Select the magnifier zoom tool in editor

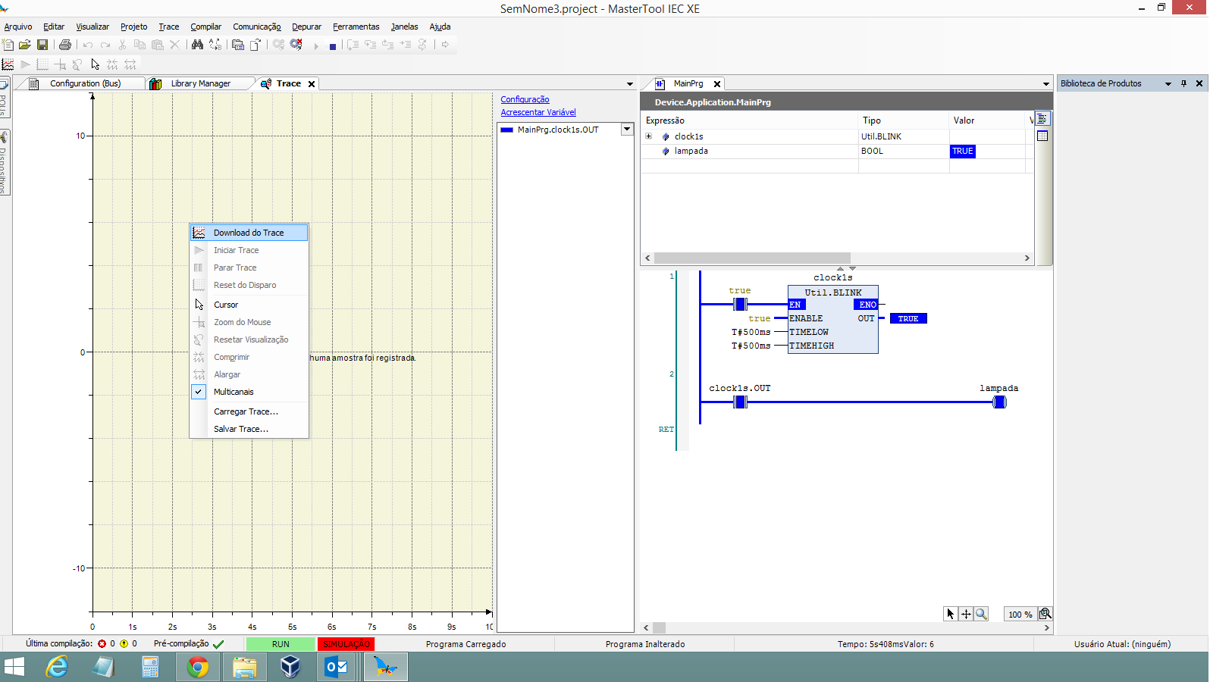[x=981, y=614]
